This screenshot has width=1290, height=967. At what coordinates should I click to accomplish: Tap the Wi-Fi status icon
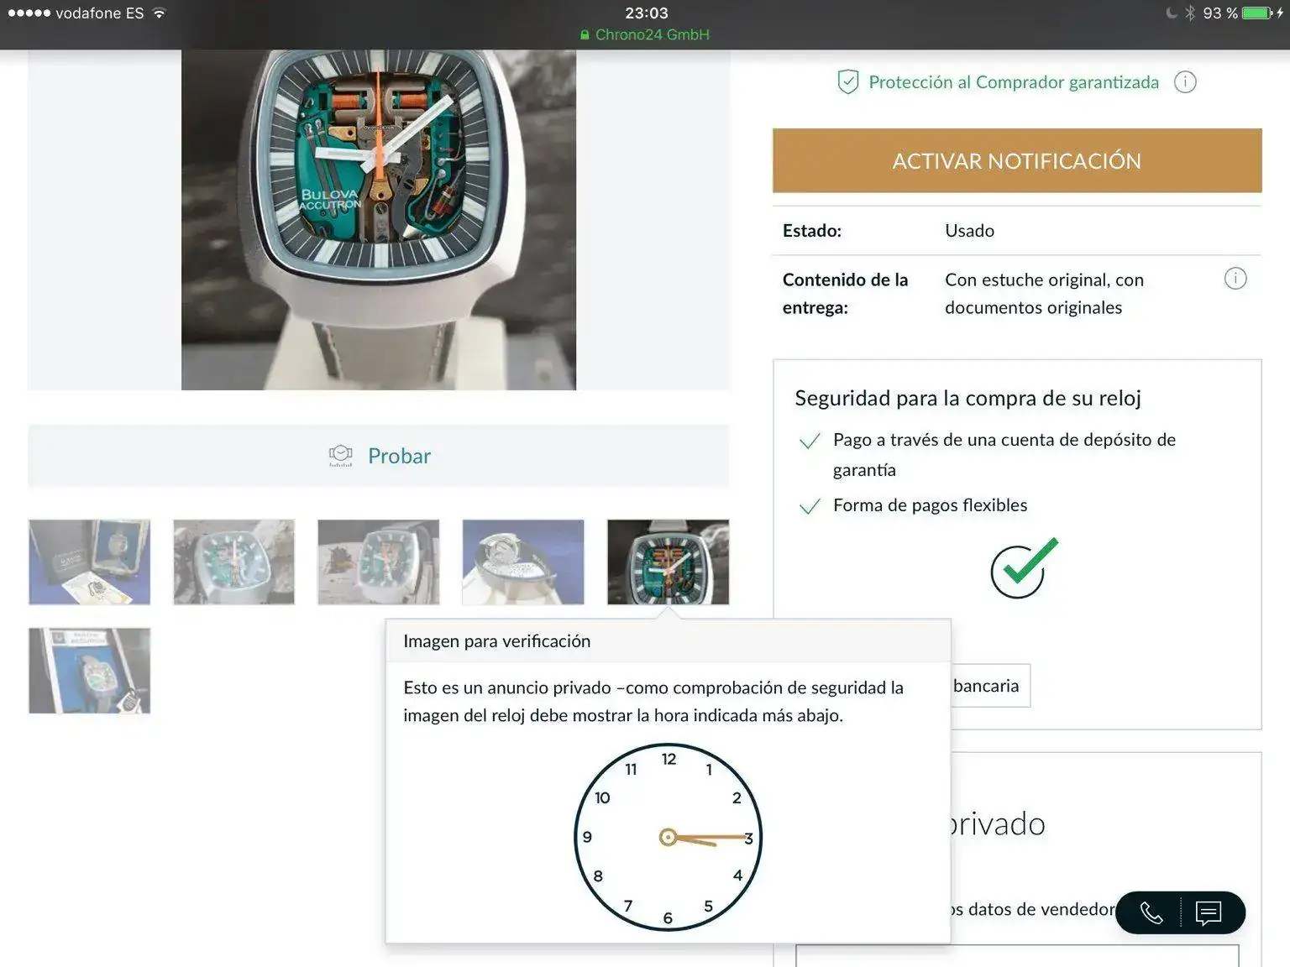pyautogui.click(x=160, y=13)
